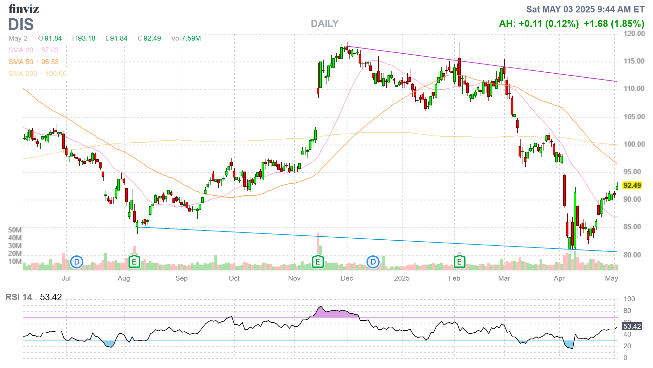
Task: Click the SMA 50 legend label
Action: point(21,62)
